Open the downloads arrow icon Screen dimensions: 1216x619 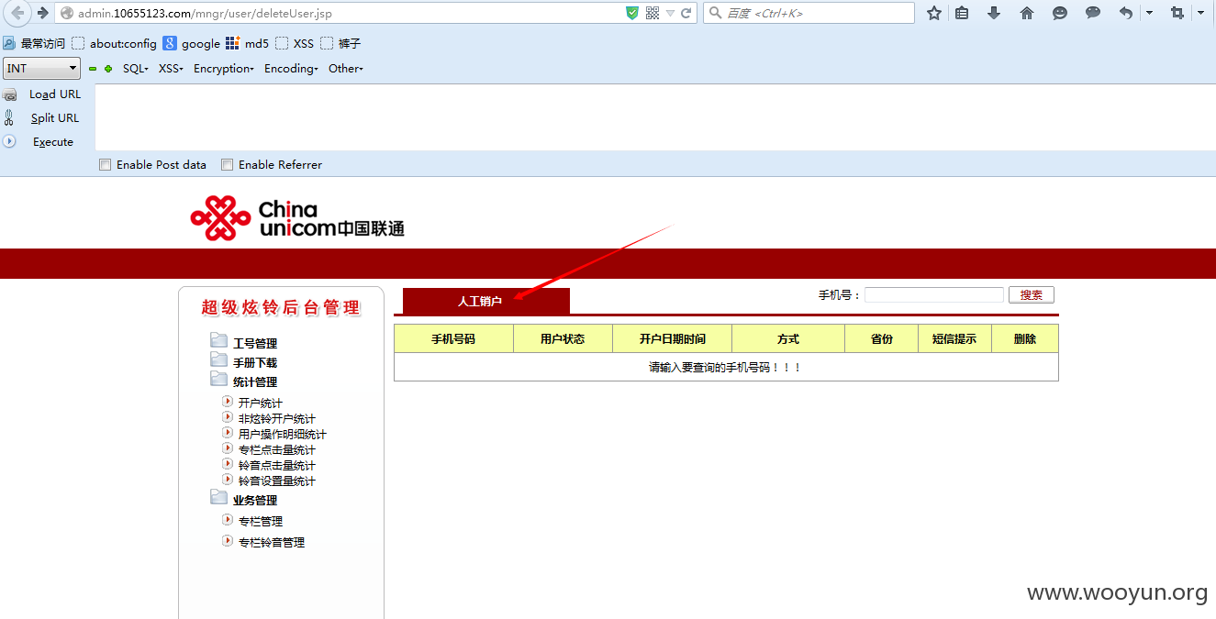coord(994,13)
